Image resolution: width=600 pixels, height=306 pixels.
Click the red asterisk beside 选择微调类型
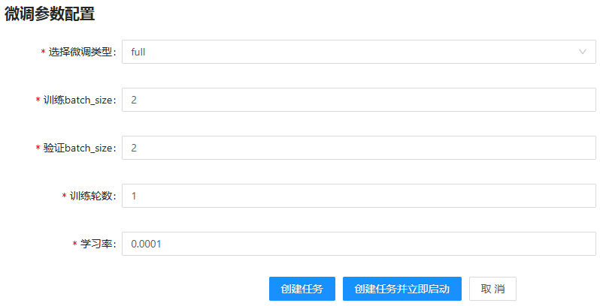pos(43,52)
